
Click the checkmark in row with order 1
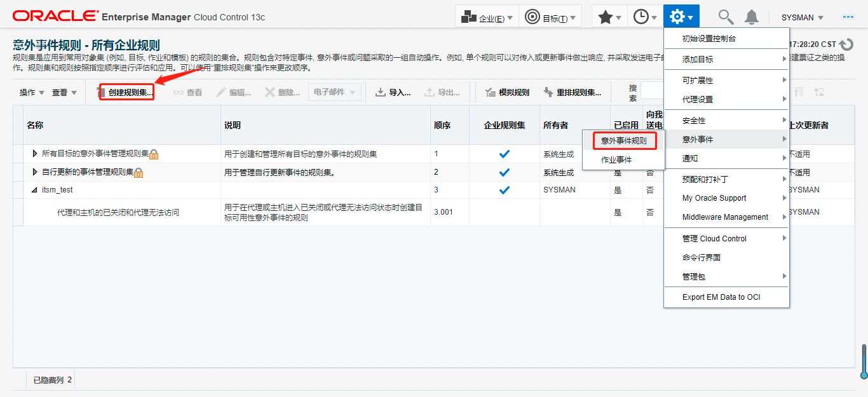click(505, 154)
